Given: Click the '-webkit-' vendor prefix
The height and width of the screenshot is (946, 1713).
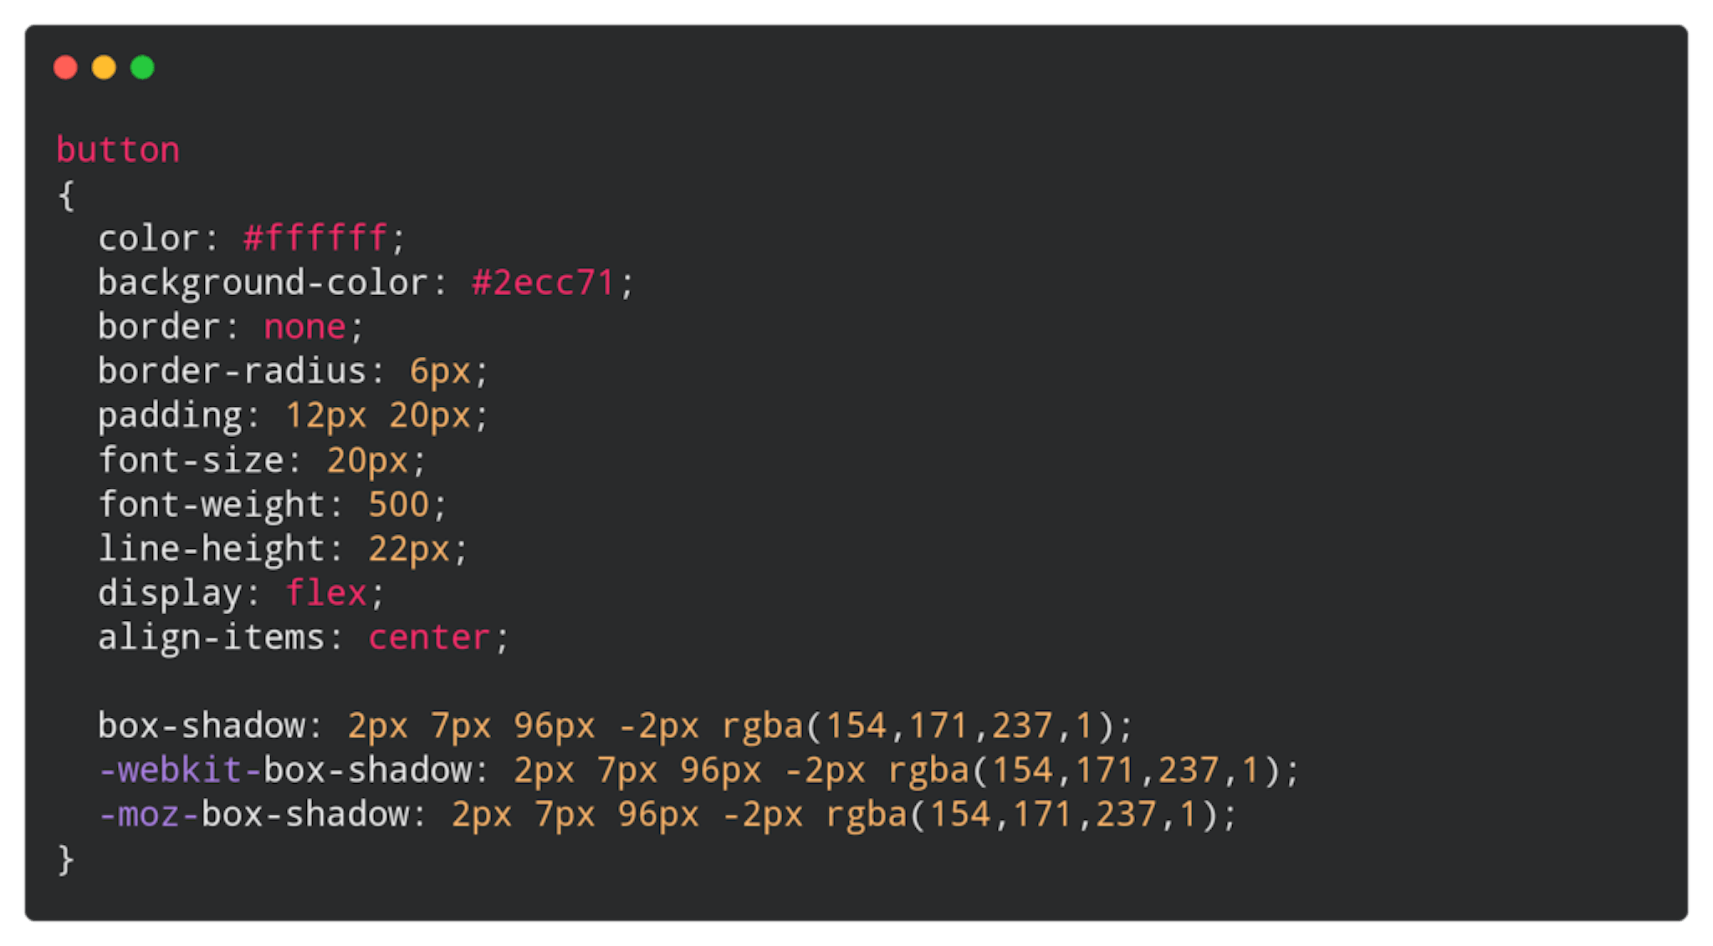Looking at the screenshot, I should click(x=181, y=771).
